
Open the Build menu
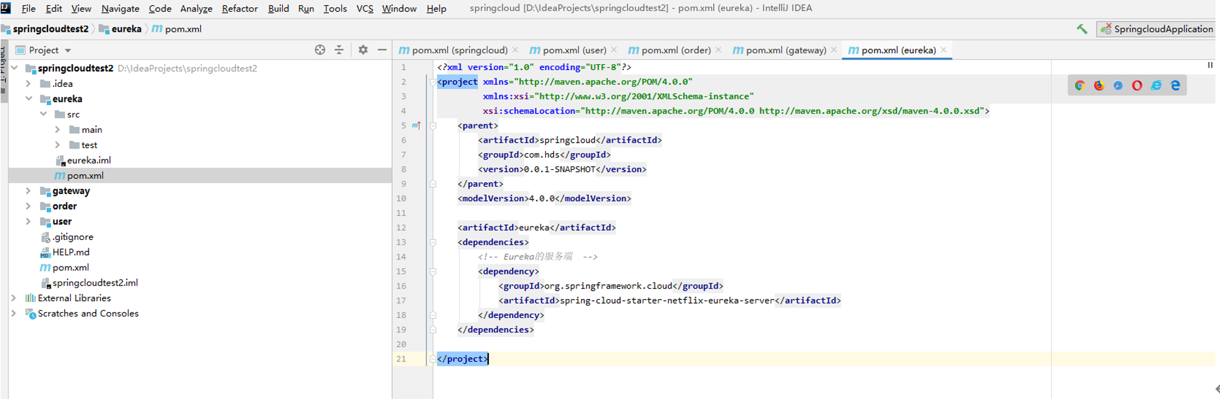[278, 8]
